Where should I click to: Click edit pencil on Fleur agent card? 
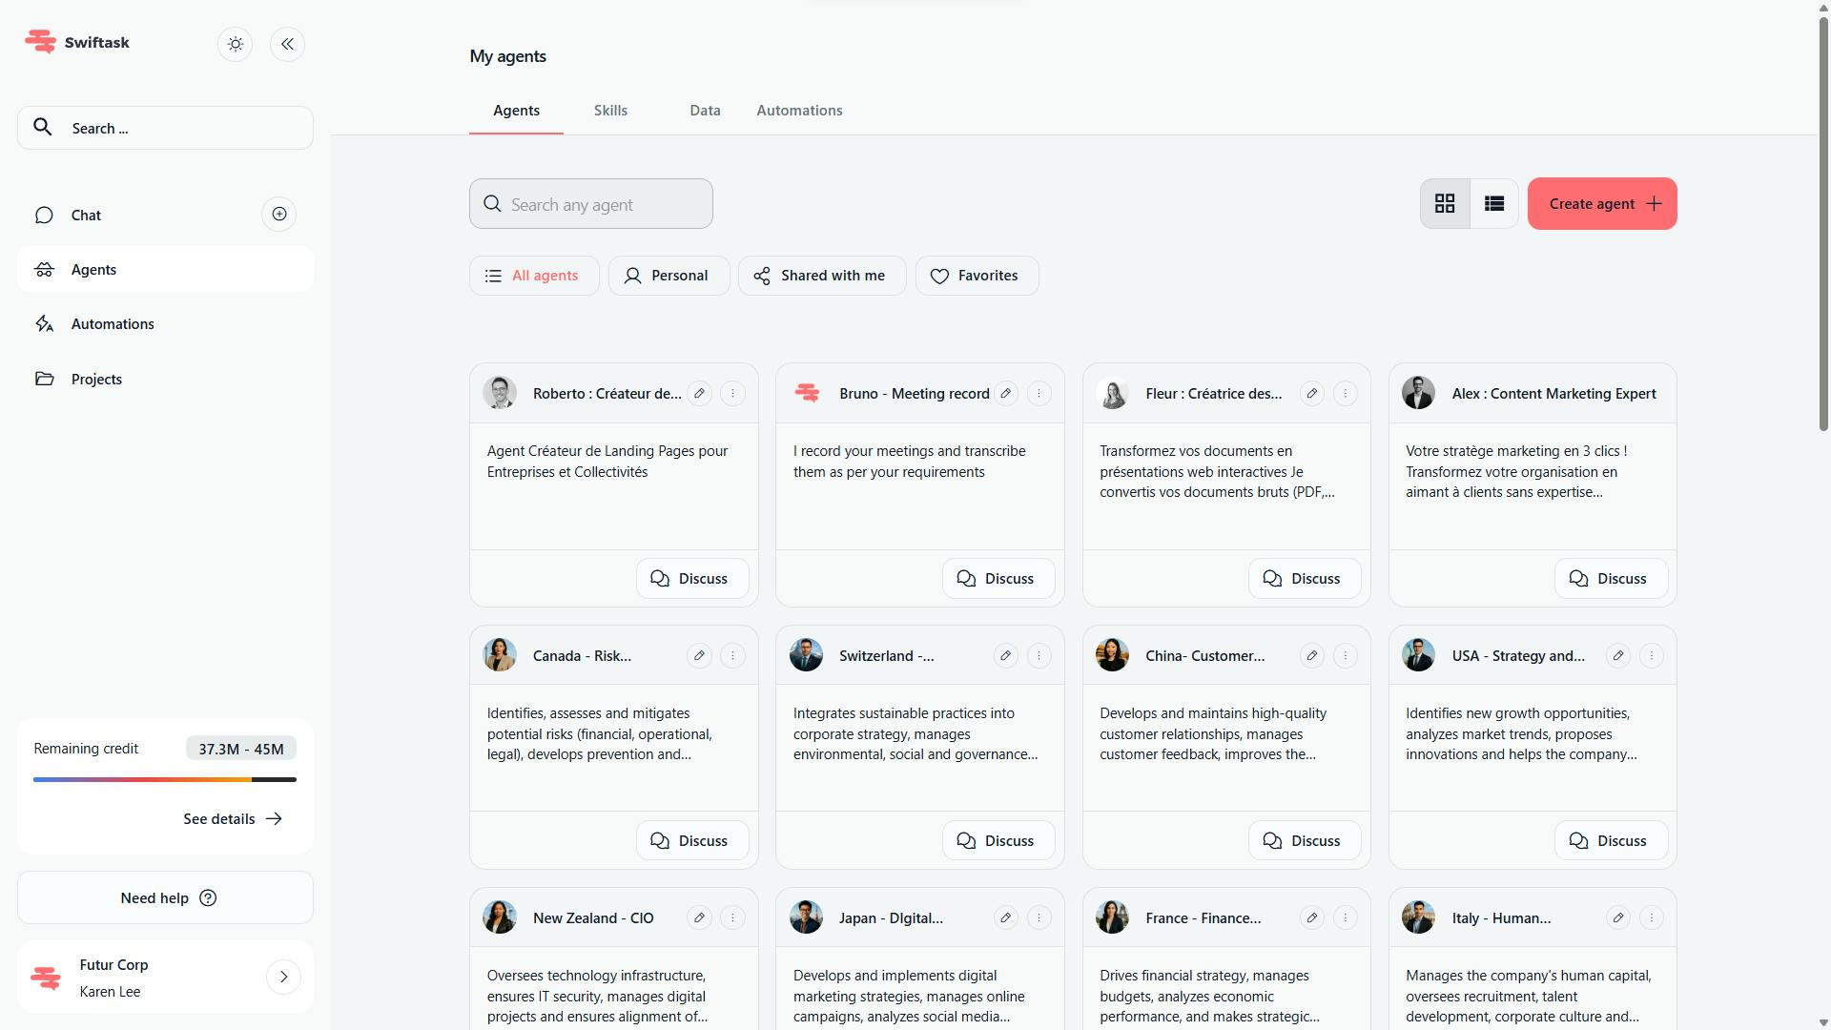pyautogui.click(x=1311, y=393)
